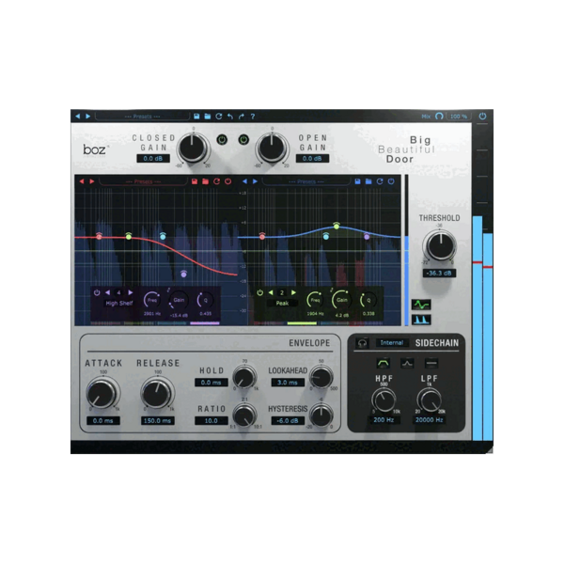This screenshot has width=564, height=564.
Task: Toggle the Peak band green power icon
Action: click(260, 292)
